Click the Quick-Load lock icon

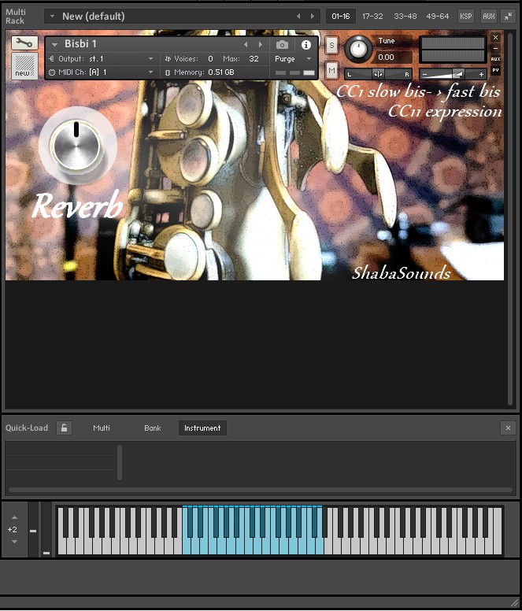pyautogui.click(x=64, y=428)
